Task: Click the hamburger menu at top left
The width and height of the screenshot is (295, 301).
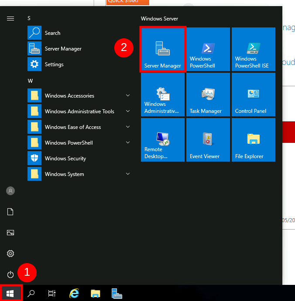Action: click(10, 18)
